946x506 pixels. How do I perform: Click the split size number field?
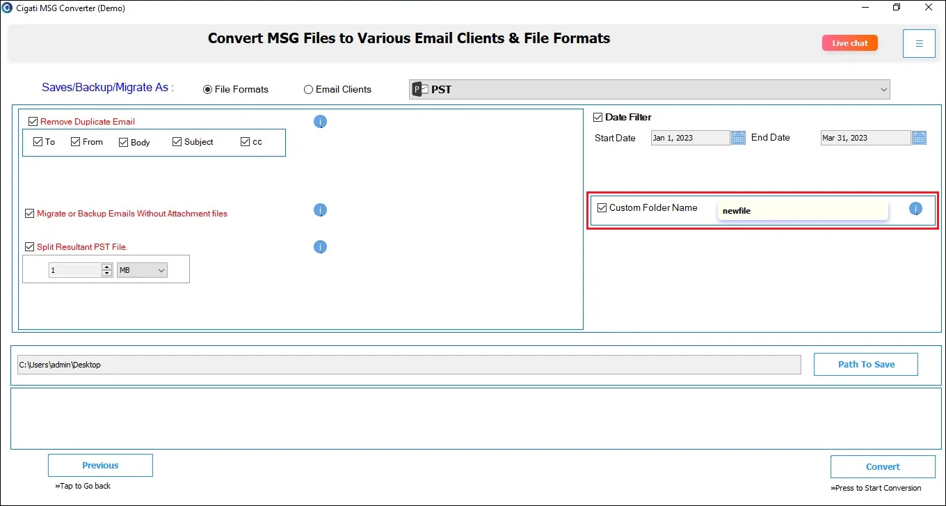coord(75,270)
